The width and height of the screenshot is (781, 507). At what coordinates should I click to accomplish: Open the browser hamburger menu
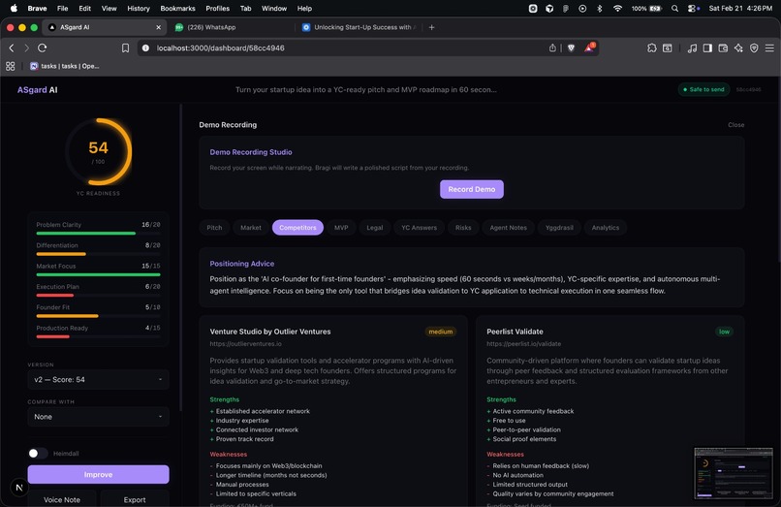point(769,48)
